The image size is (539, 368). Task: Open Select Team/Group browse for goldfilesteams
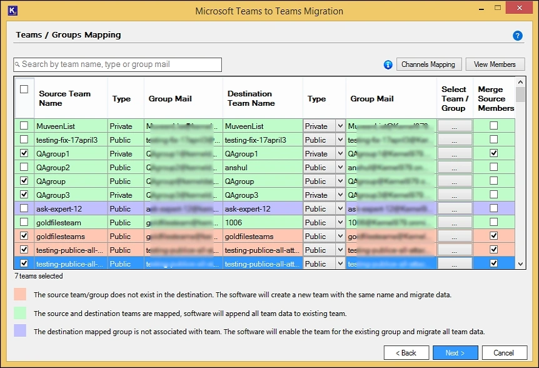pos(455,236)
